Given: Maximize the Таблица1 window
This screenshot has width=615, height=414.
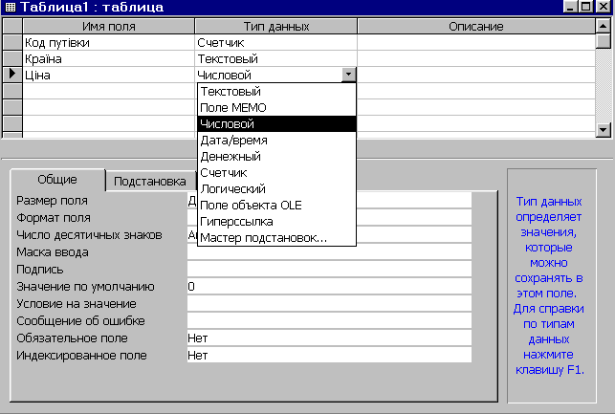Looking at the screenshot, I should [586, 7].
